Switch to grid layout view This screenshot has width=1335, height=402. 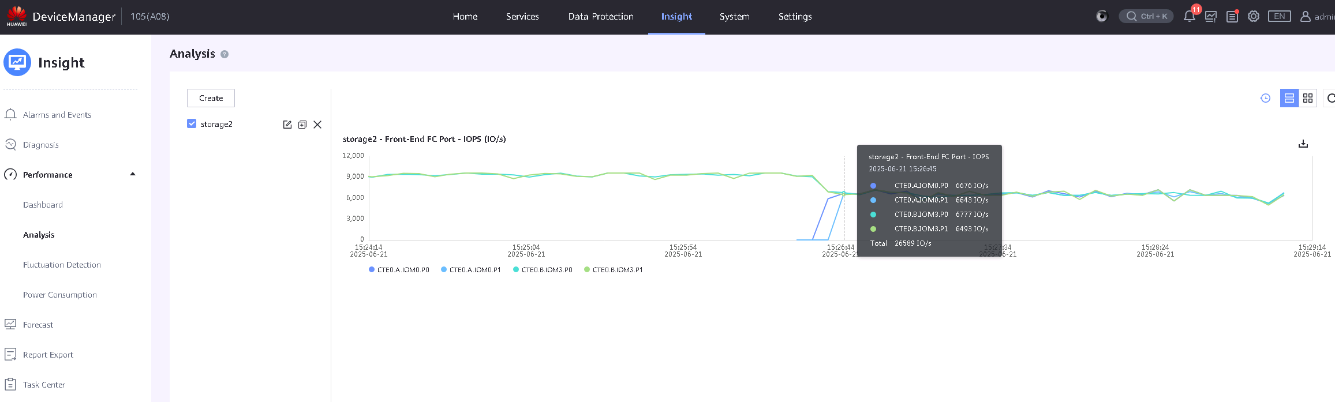(x=1308, y=98)
